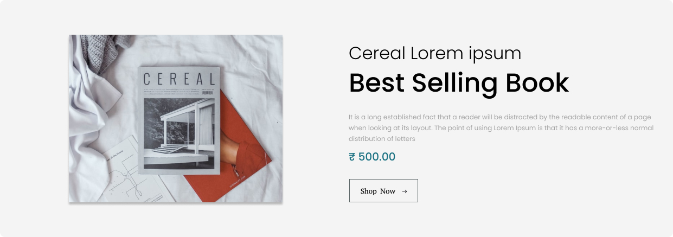Click the description paragraph about readable content
This screenshot has height=237, width=673.
pos(501,128)
